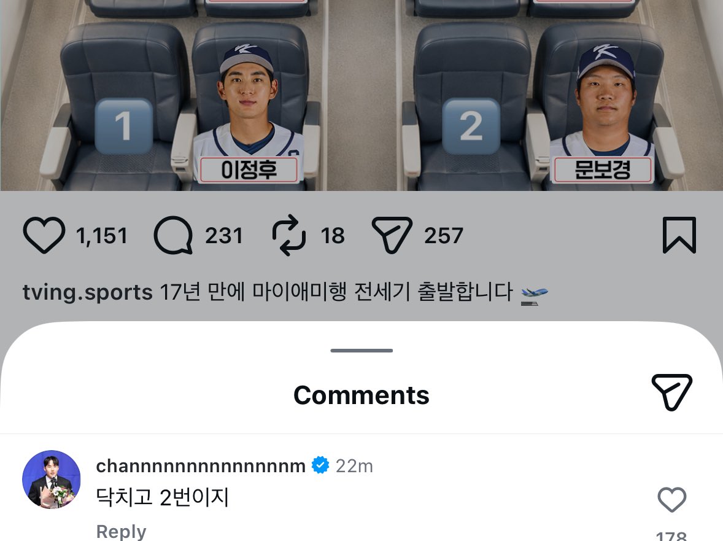Image resolution: width=723 pixels, height=541 pixels.
Task: Tap the Comments title header
Action: click(361, 395)
